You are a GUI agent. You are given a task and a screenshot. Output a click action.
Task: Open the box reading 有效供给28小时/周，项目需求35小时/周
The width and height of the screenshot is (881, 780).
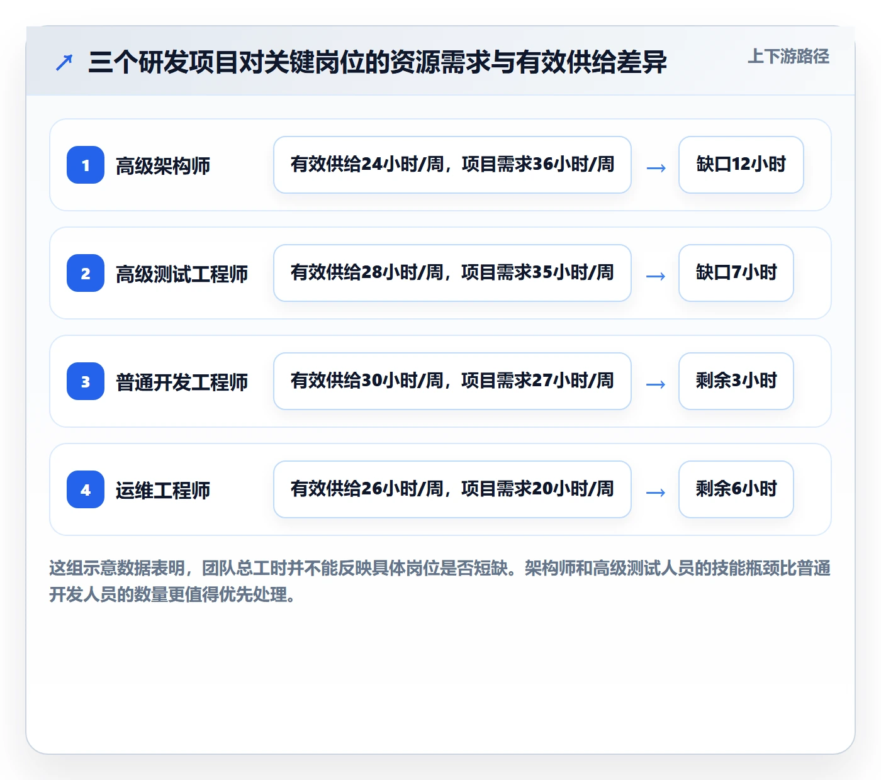[x=452, y=273]
